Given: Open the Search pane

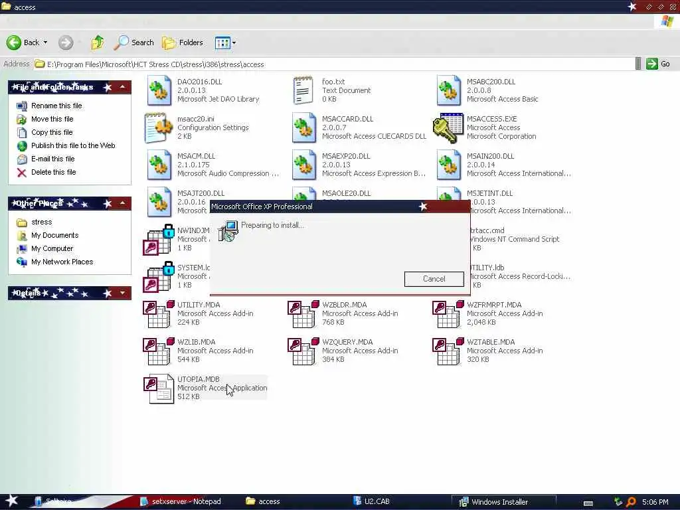Looking at the screenshot, I should 133,42.
